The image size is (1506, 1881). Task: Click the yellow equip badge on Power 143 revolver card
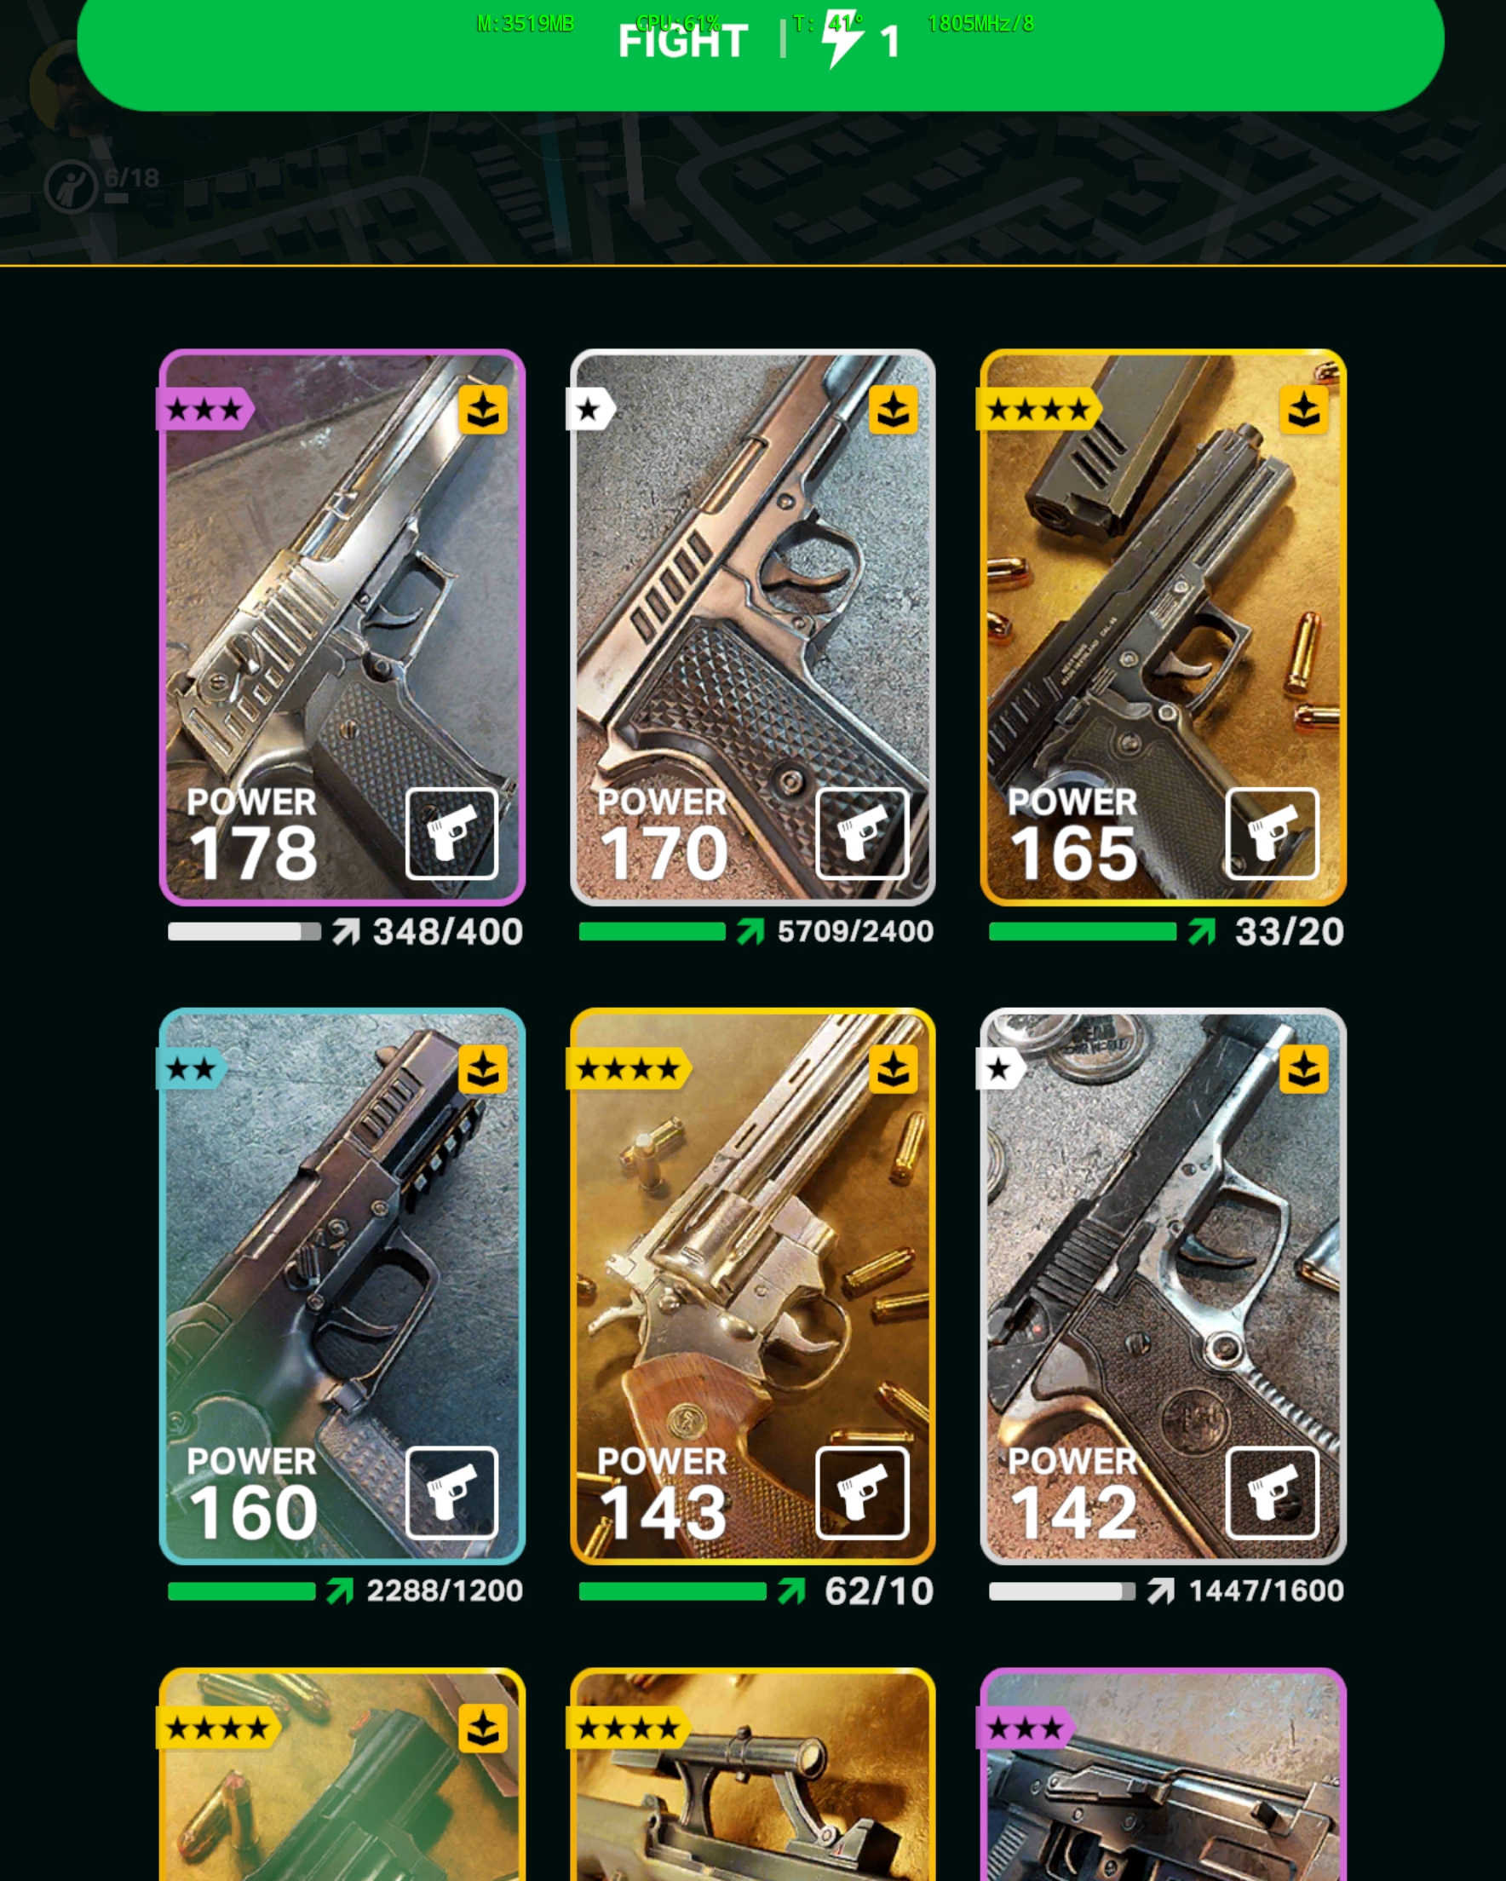pos(893,1069)
